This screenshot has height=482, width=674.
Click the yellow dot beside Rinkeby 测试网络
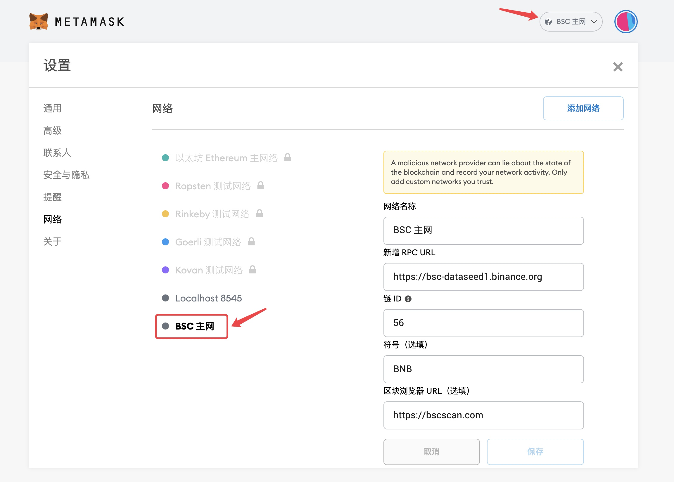165,214
